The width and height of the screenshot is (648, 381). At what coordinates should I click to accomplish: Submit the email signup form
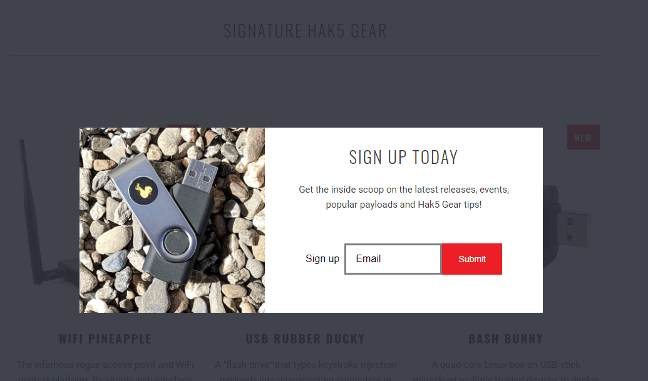(472, 259)
